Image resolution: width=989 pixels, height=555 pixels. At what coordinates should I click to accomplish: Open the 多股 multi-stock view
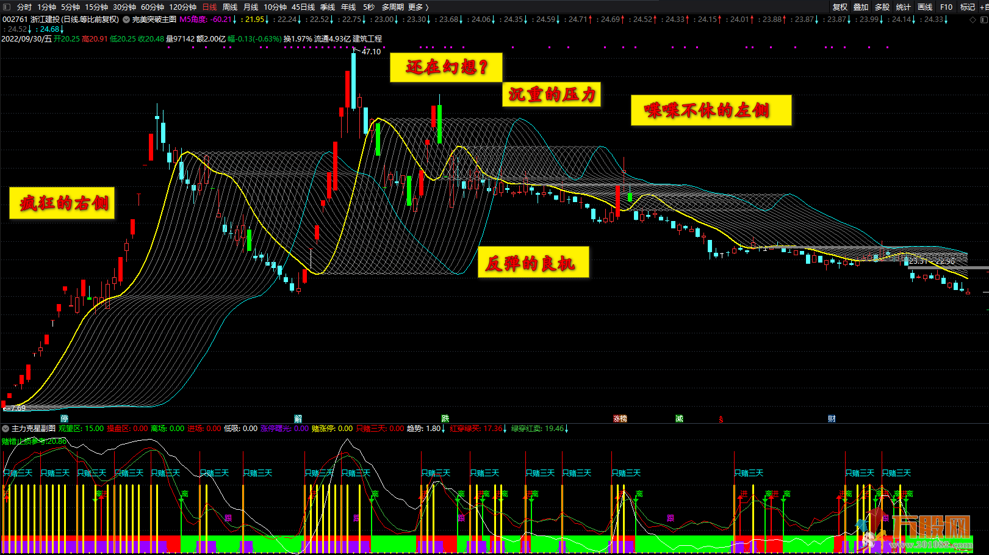pos(882,7)
